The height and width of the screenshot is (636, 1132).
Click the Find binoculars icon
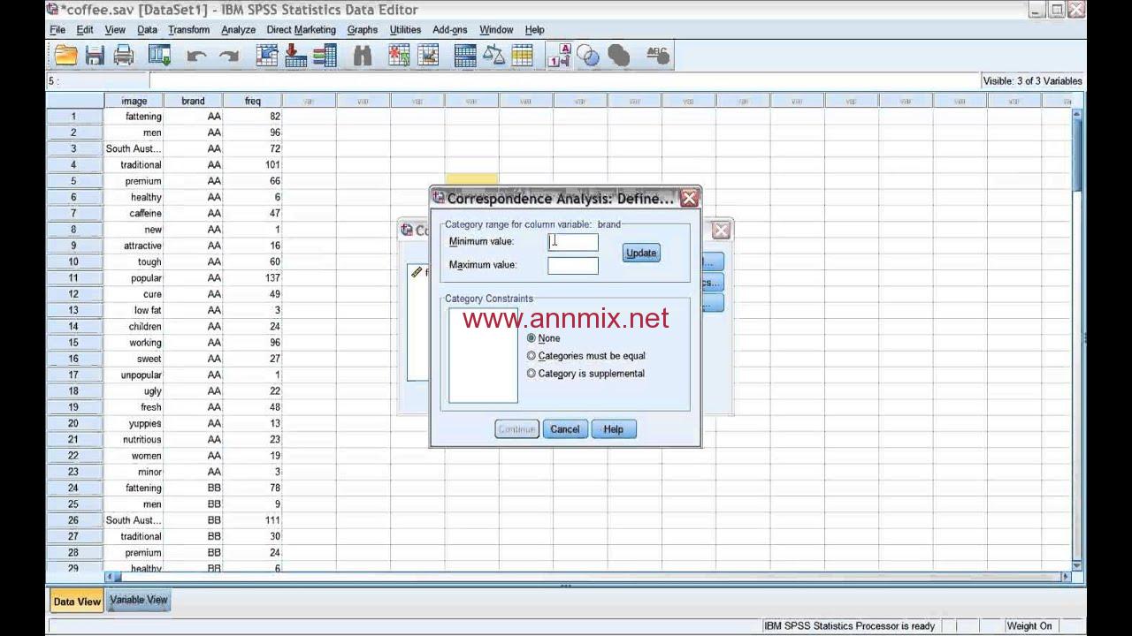click(363, 56)
